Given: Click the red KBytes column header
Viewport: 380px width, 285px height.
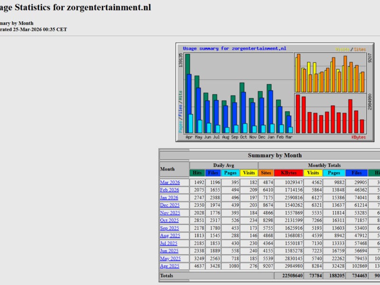Looking at the screenshot, I should (x=288, y=173).
